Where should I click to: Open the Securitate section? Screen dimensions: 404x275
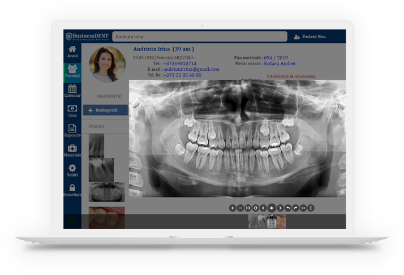pyautogui.click(x=72, y=191)
